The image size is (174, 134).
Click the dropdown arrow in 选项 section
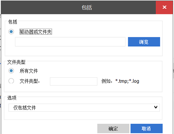pos(156,107)
